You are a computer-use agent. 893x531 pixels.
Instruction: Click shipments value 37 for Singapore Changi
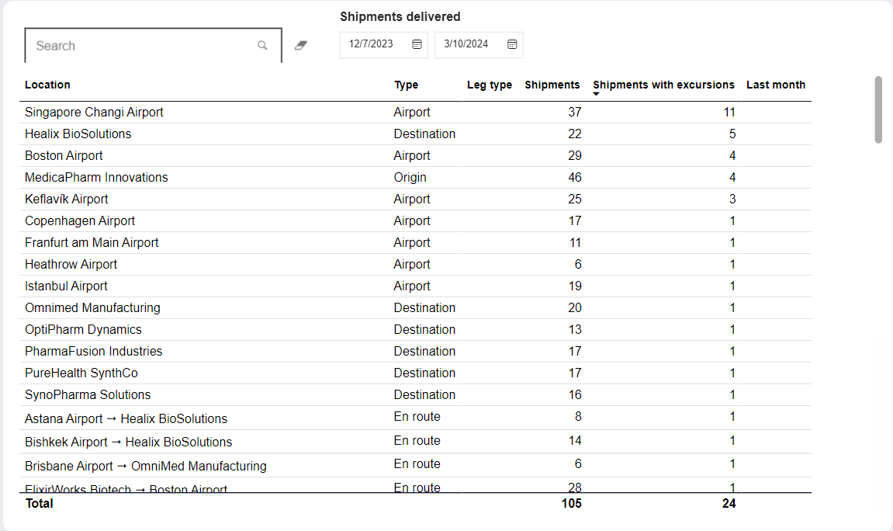coord(574,113)
